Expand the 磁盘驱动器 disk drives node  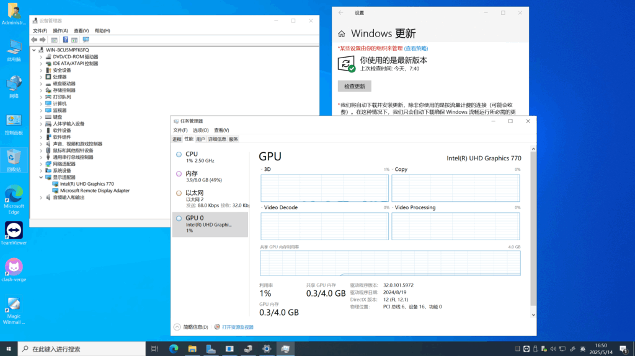tap(41, 84)
